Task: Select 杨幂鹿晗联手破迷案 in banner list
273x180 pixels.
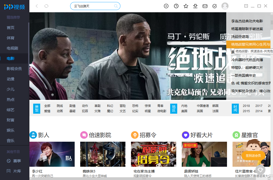Action: click(x=247, y=29)
